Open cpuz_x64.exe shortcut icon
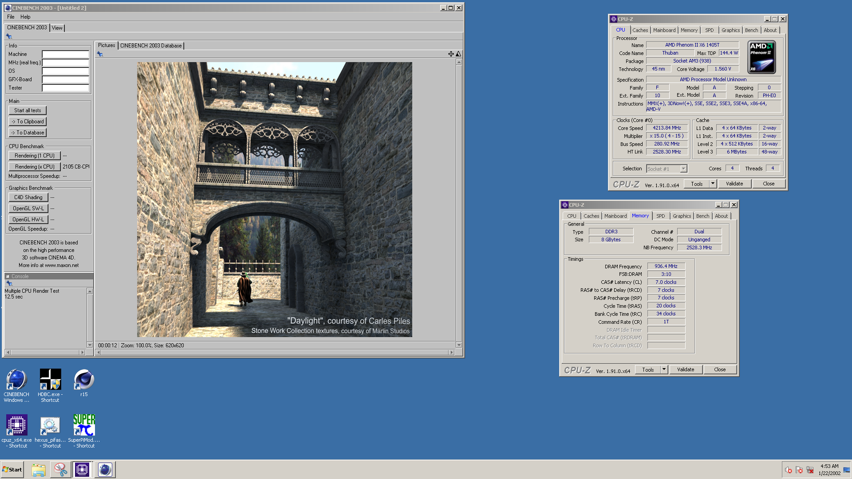Screen dimensions: 852x479 pyautogui.click(x=17, y=431)
